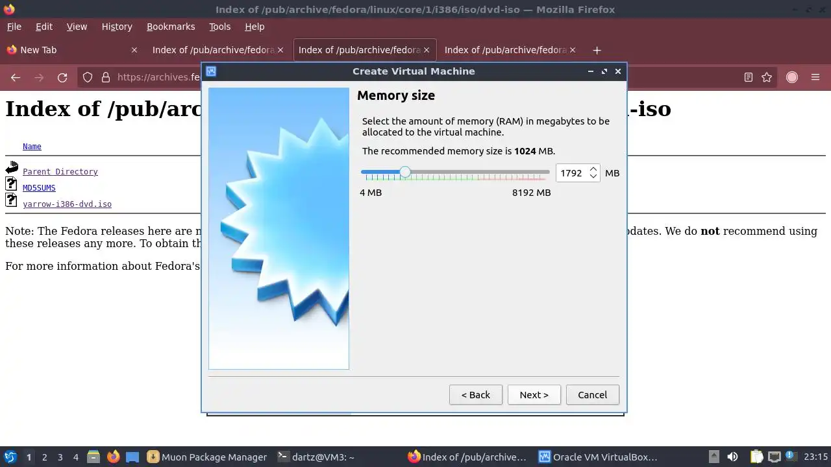The image size is (831, 467).
Task: Switch to virtual desktop 3
Action: (60, 457)
